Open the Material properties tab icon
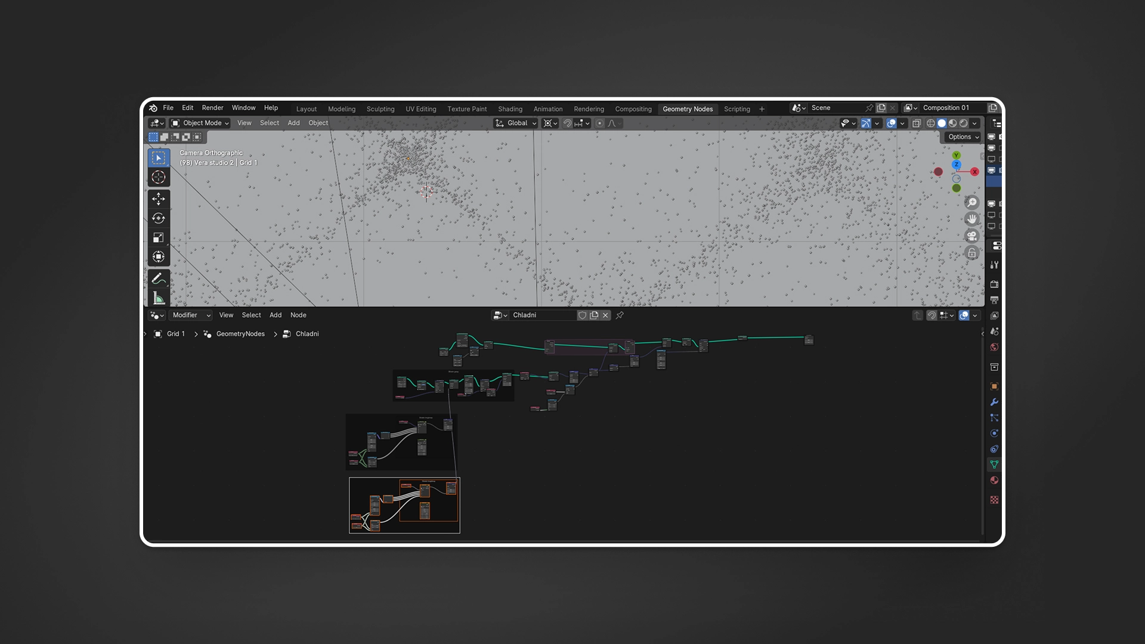Viewport: 1145px width, 644px height. tap(994, 481)
